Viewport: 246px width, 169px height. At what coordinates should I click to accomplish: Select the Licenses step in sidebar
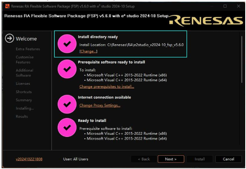(x=23, y=84)
